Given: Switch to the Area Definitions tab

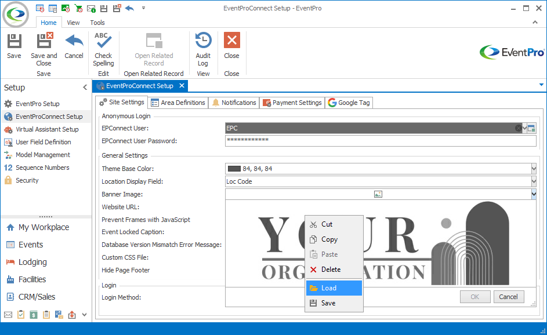Looking at the screenshot, I should (178, 103).
